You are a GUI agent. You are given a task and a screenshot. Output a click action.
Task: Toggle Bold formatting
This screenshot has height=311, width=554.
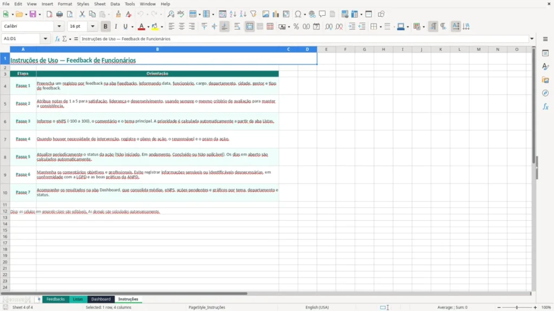pos(105,26)
